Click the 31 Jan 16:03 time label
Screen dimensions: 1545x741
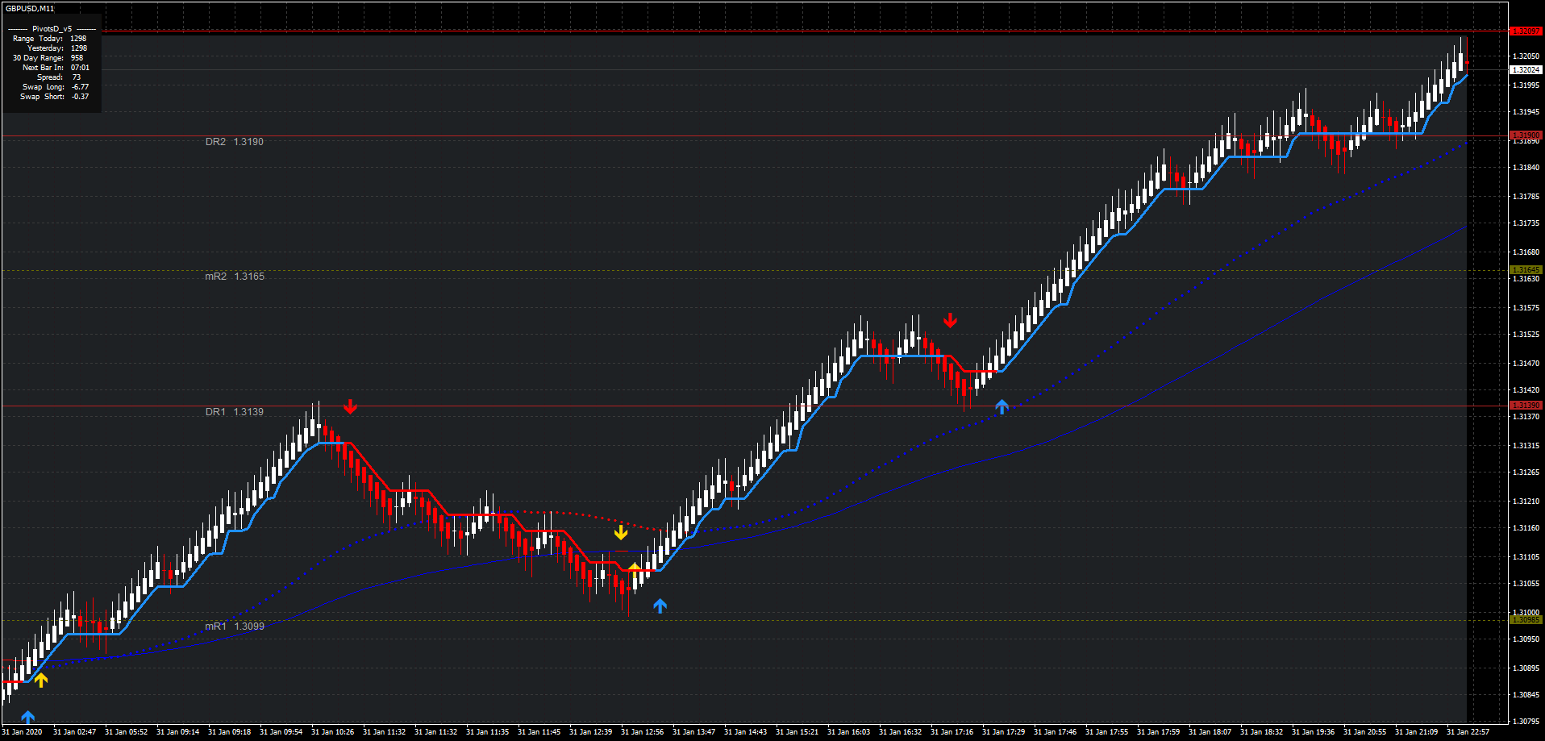848,732
